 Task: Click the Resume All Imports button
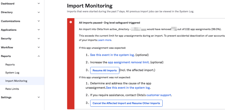105,70
